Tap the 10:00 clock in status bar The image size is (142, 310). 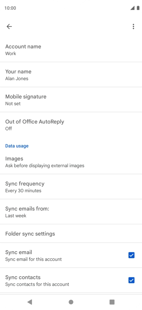point(10,8)
